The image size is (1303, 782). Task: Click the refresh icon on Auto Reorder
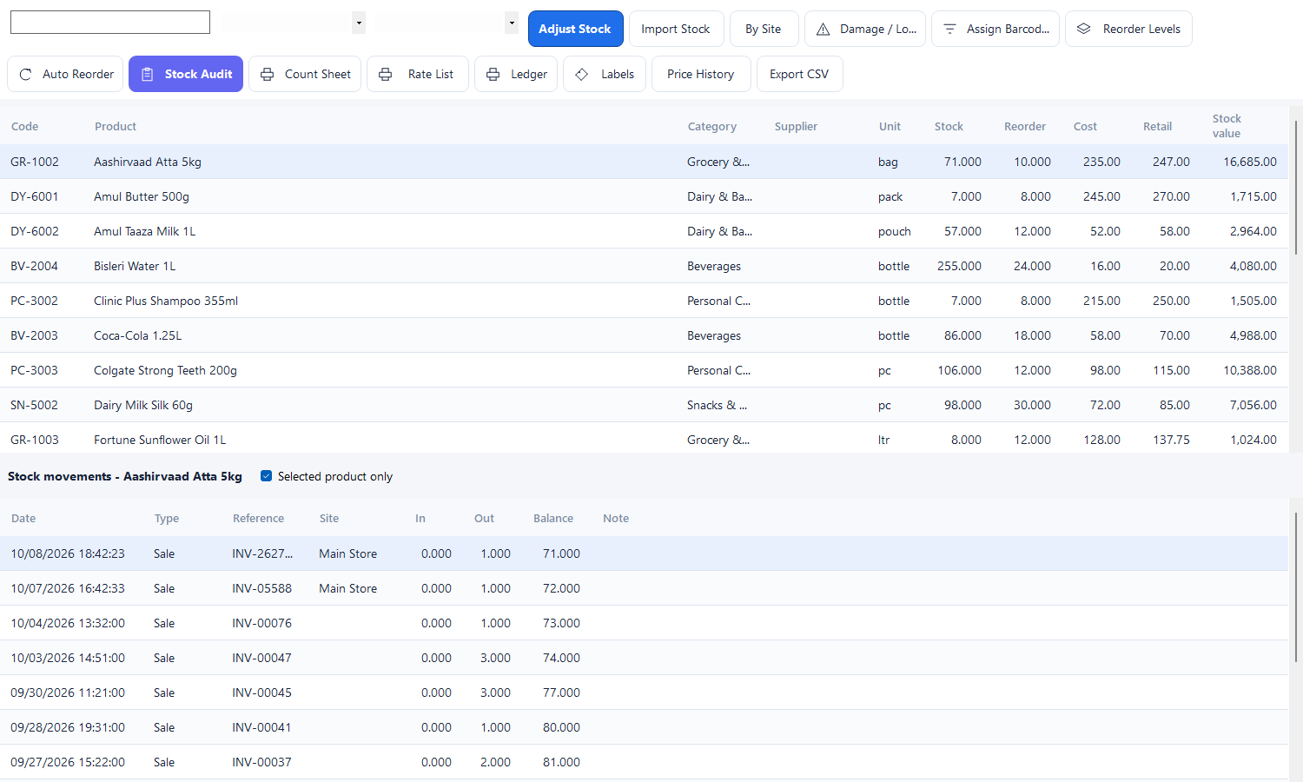[x=25, y=74]
